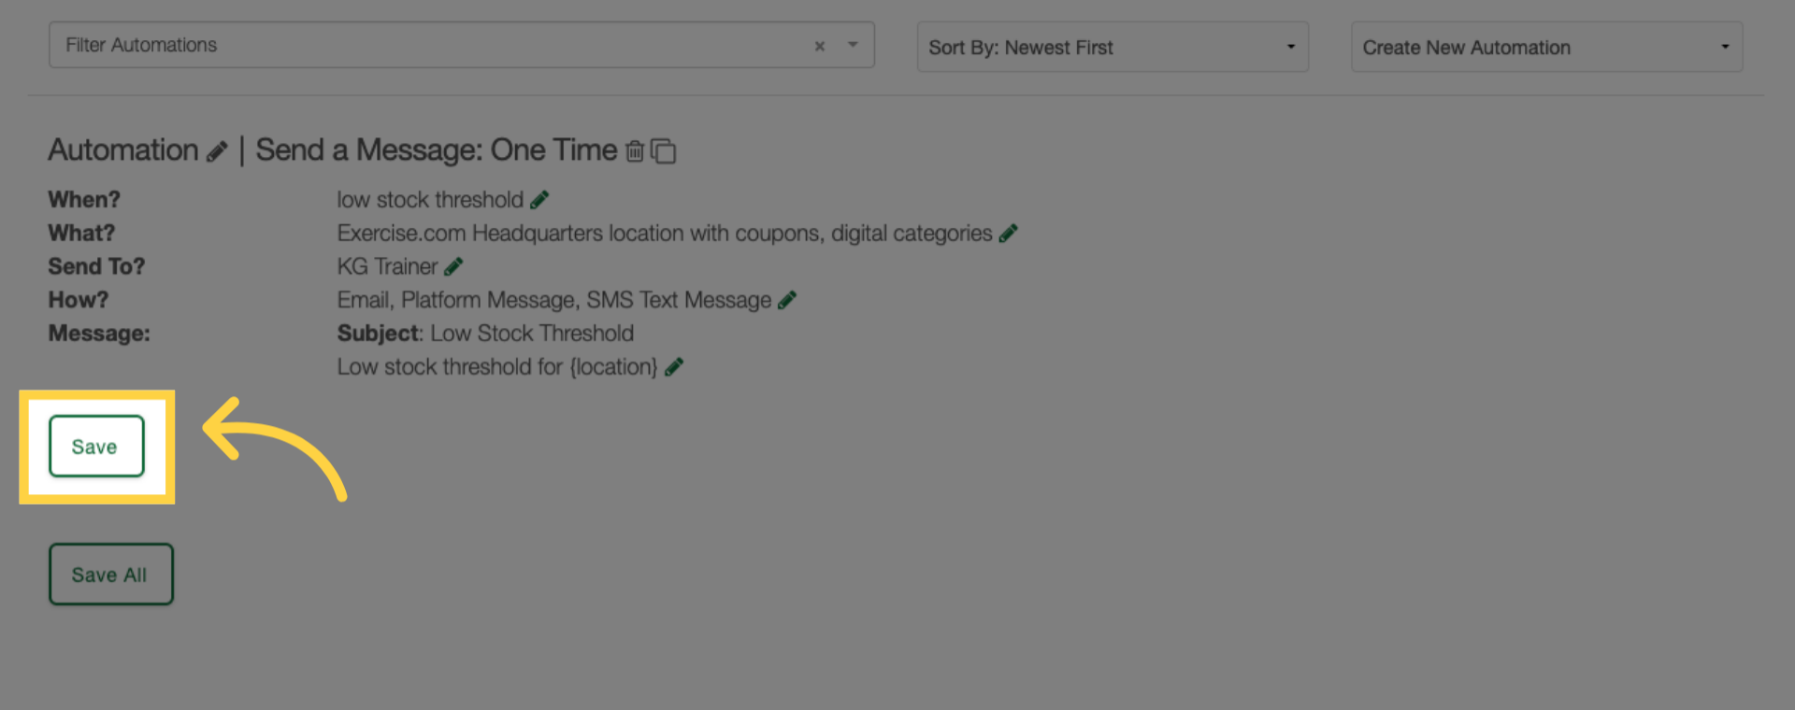
Task: Open the Create New Automation dropdown
Action: (1546, 47)
